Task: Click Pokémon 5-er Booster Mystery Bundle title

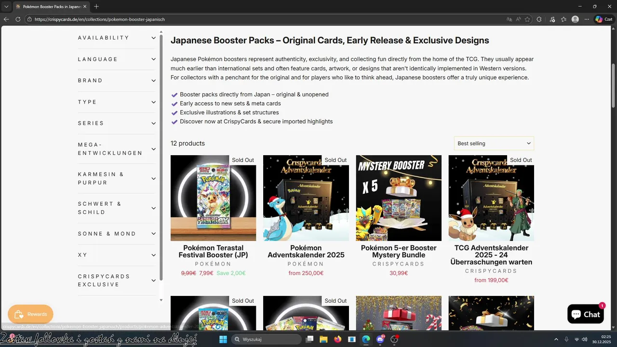Action: (x=399, y=251)
